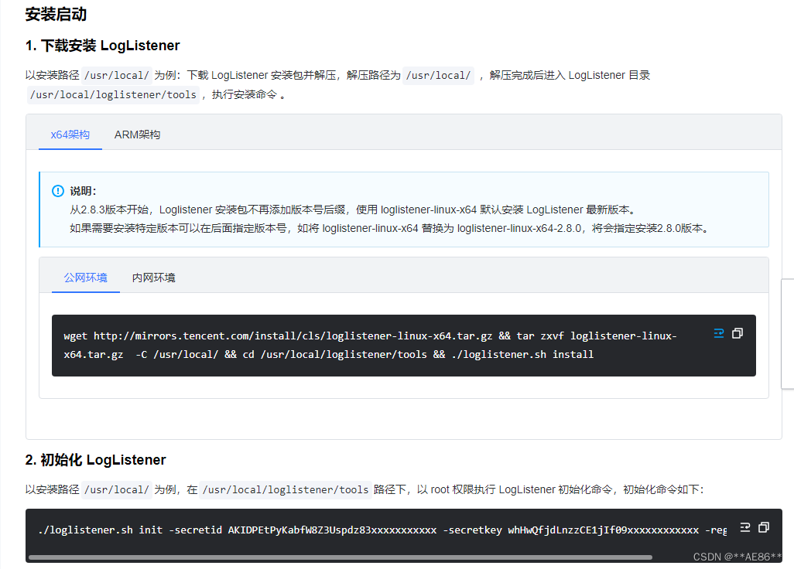This screenshot has height=569, width=794.
Task: Copy the loglistener.sh init command
Action: point(764,527)
